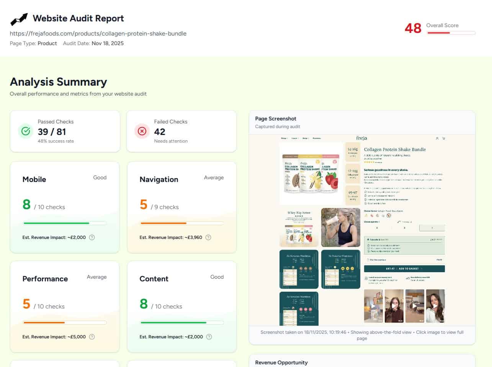Click the Mobile green progress bar
Screen dimensions: 492x367
click(x=65, y=223)
